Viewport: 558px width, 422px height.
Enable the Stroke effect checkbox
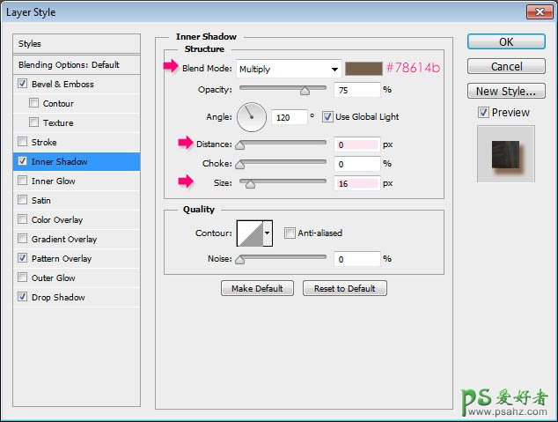[x=22, y=142]
